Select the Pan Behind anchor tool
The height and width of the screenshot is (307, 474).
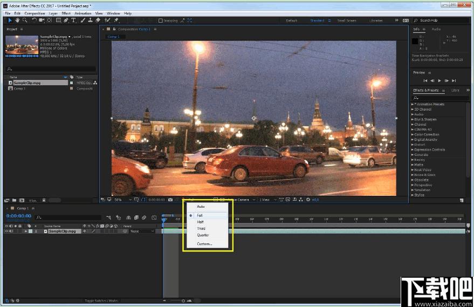click(x=49, y=21)
